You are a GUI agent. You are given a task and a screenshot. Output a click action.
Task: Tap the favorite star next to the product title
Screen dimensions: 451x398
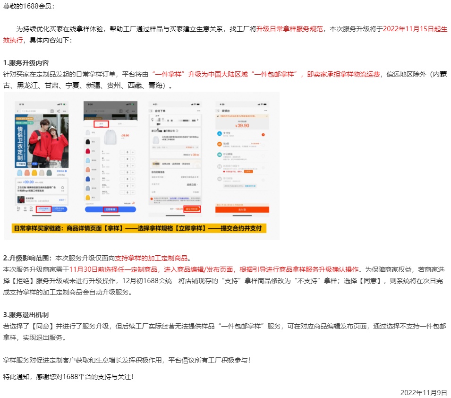pos(62,188)
